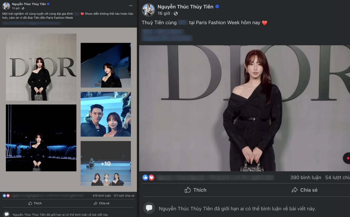Screen dimensions: 350x217
Task: Open the Dior backdrop photo on the left post
Action: coord(41,67)
